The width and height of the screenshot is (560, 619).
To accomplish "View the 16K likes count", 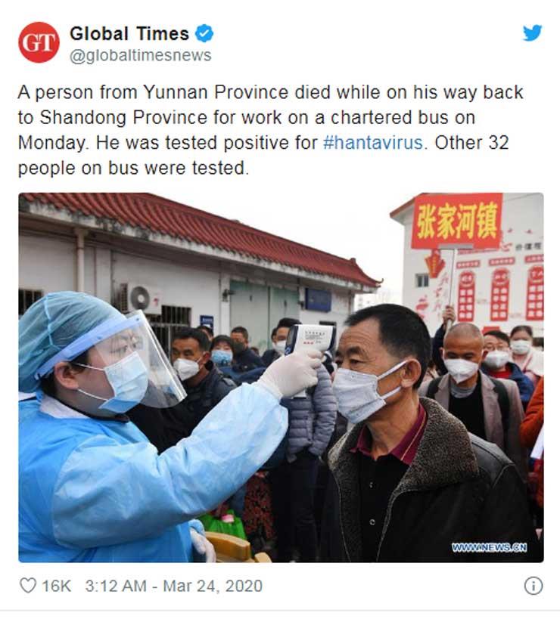I will [57, 586].
